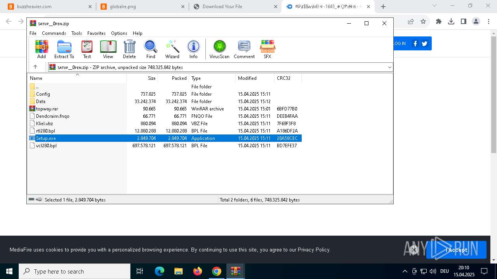The width and height of the screenshot is (497, 279).
Task: Go up one folder level arrow
Action: 35,67
